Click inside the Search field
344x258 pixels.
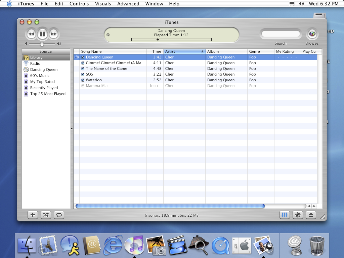coord(281,34)
